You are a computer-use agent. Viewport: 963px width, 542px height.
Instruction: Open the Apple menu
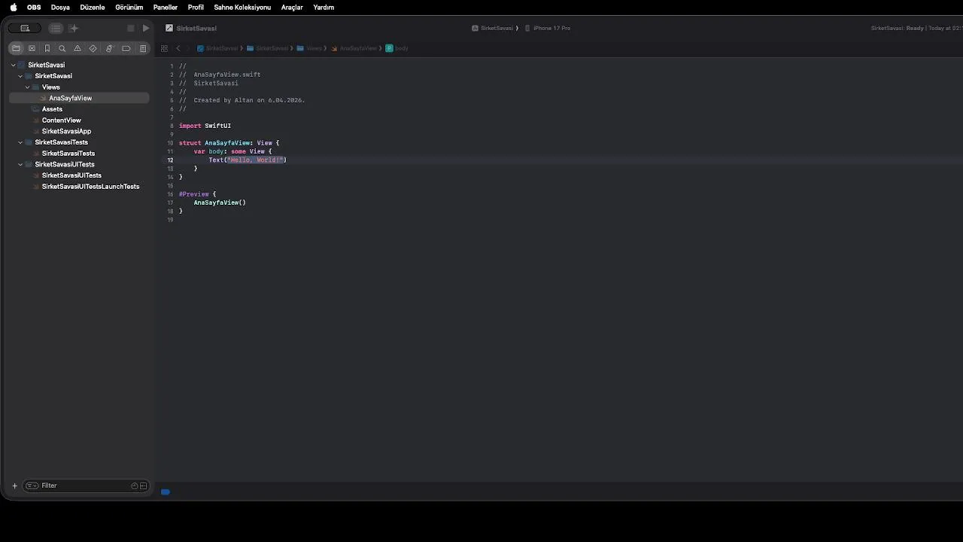(x=14, y=8)
